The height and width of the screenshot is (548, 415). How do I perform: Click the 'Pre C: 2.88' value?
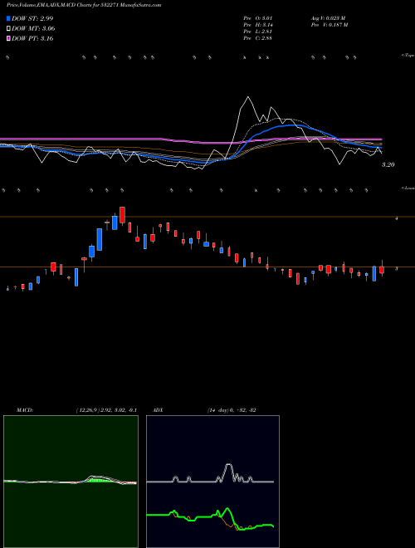[258, 38]
